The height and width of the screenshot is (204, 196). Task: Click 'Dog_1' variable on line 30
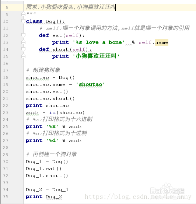(34, 162)
